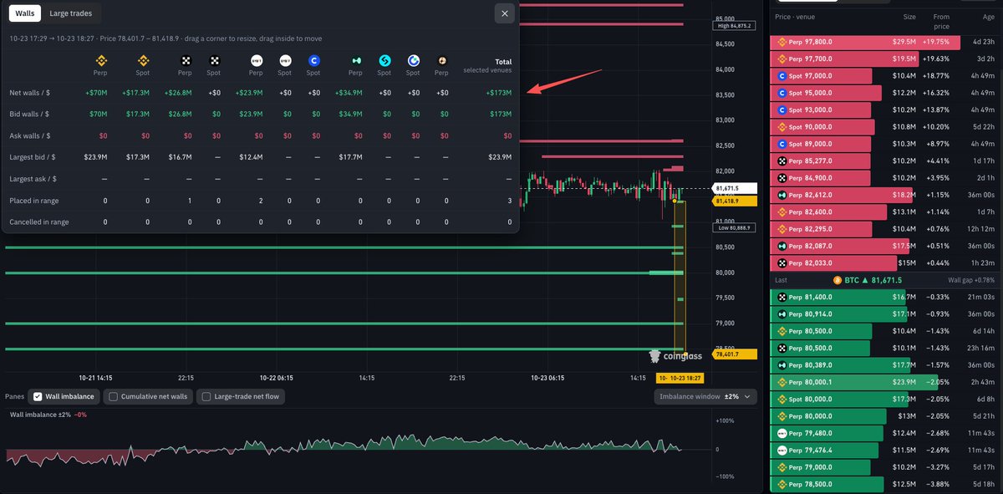Click the teal Perp venue icon beside Coinbase
Screen dimensions: 1003x494
356,60
